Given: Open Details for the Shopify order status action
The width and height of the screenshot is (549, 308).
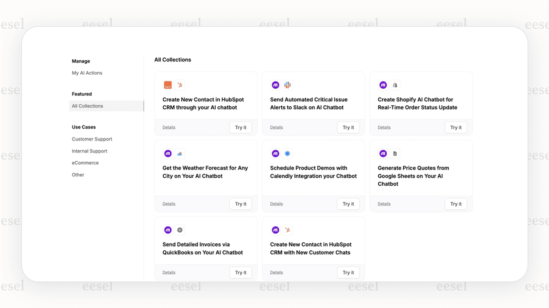Looking at the screenshot, I should point(384,127).
